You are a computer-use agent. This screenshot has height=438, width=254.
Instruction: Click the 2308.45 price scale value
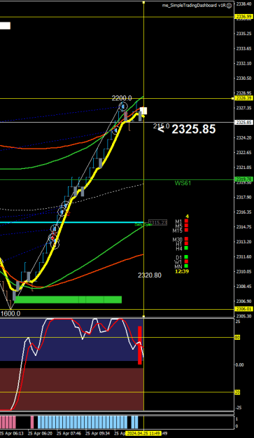(244, 287)
